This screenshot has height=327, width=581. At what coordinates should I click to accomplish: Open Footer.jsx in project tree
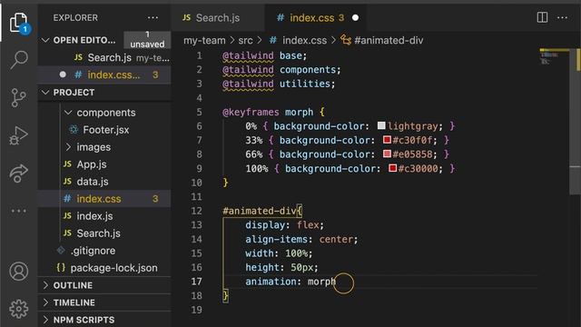pyautogui.click(x=106, y=130)
